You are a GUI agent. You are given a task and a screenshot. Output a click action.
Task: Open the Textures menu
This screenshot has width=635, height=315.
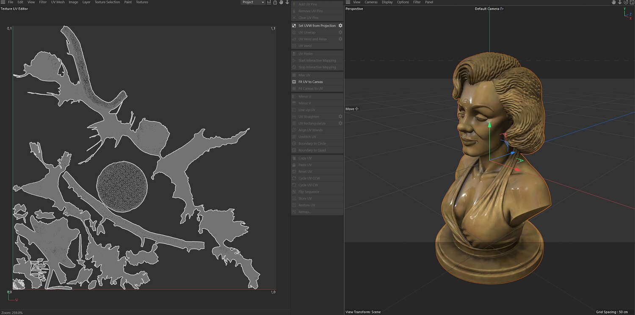point(142,2)
